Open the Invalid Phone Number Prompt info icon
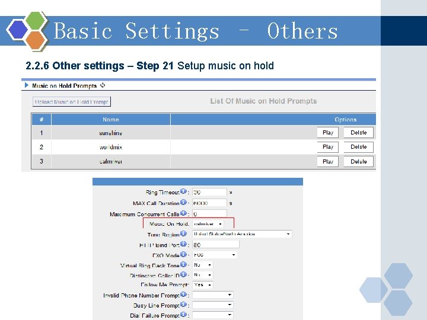 tap(183, 294)
